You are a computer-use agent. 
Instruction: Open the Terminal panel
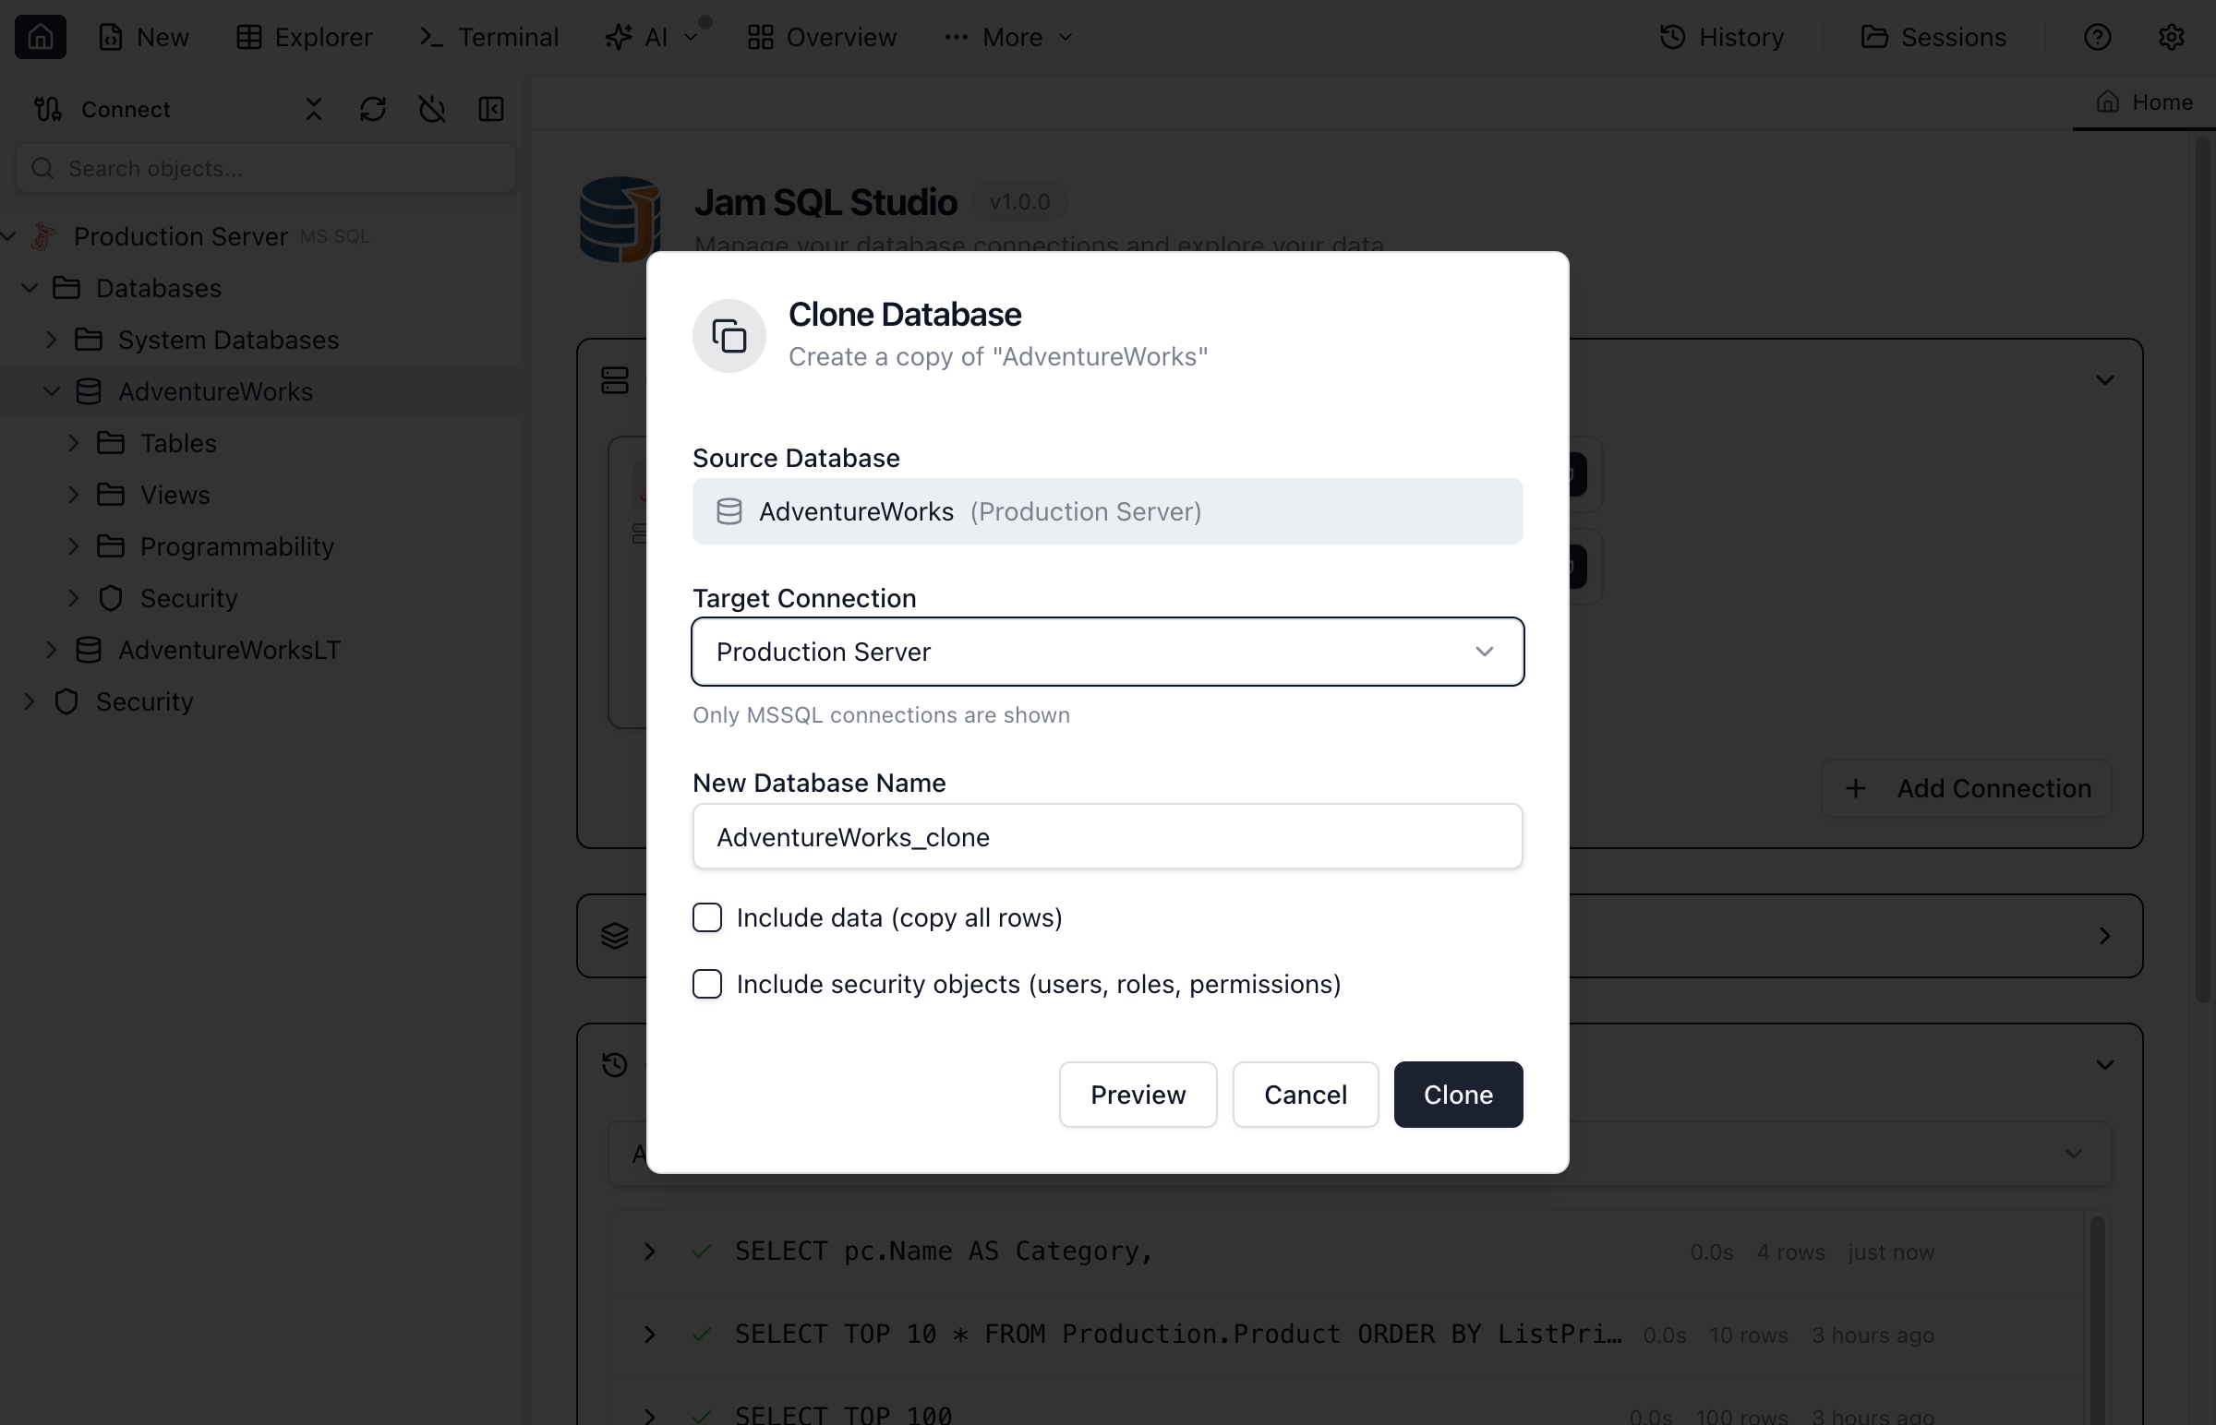(488, 37)
